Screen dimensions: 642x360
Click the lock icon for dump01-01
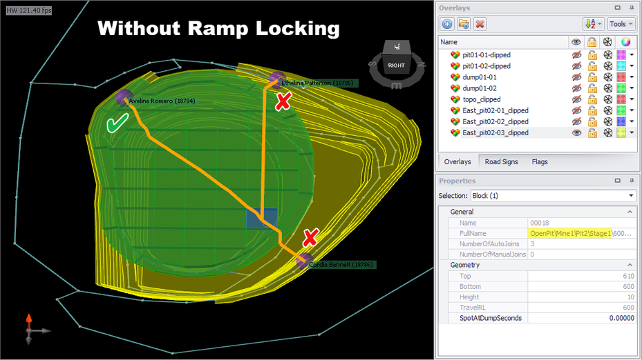[592, 77]
